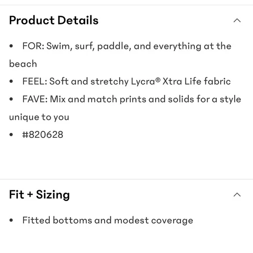Click the bullet before FOR:
Viewport: 253px width, 253px height.
[11, 46]
